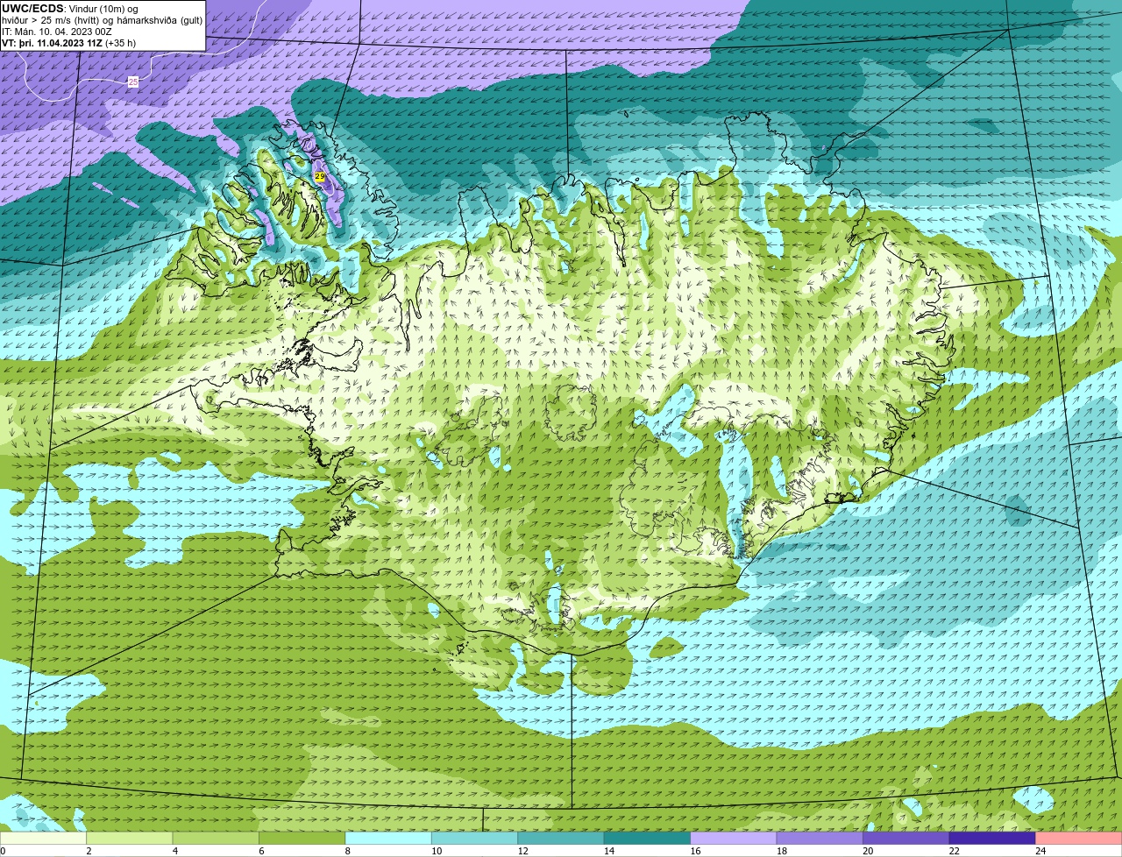Click the "18" tick label on the color scale
The image size is (1122, 857).
pyautogui.click(x=781, y=851)
